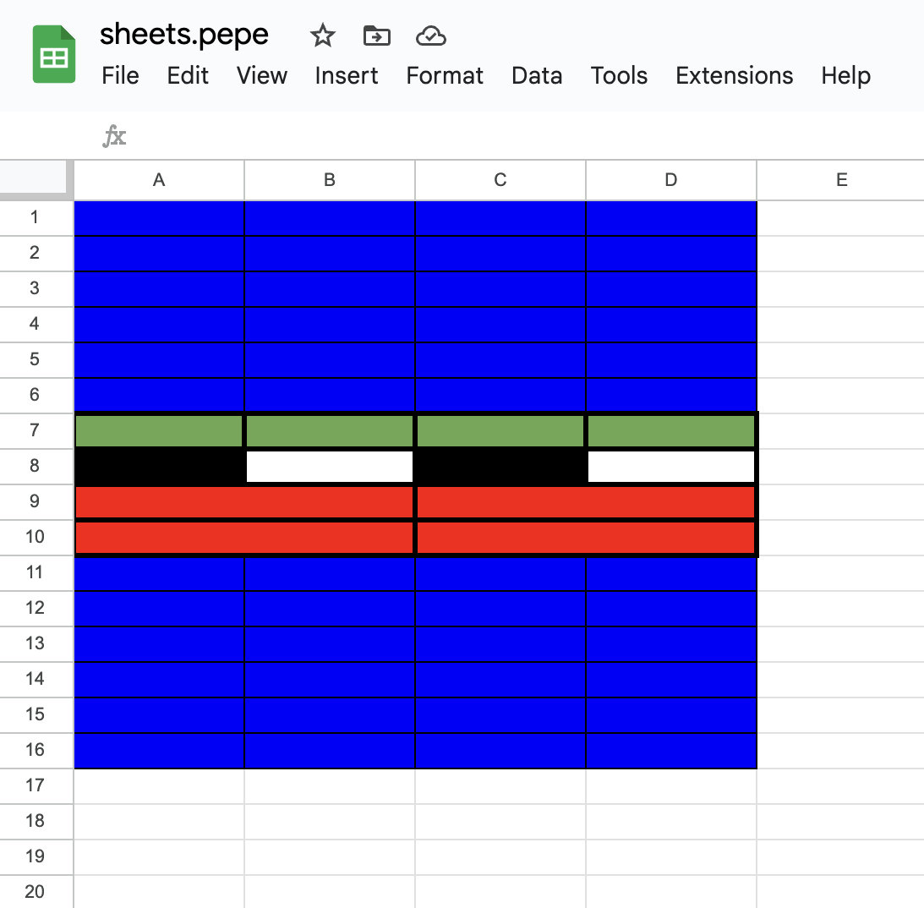Select row 16 header
924x908 pixels.
(36, 751)
